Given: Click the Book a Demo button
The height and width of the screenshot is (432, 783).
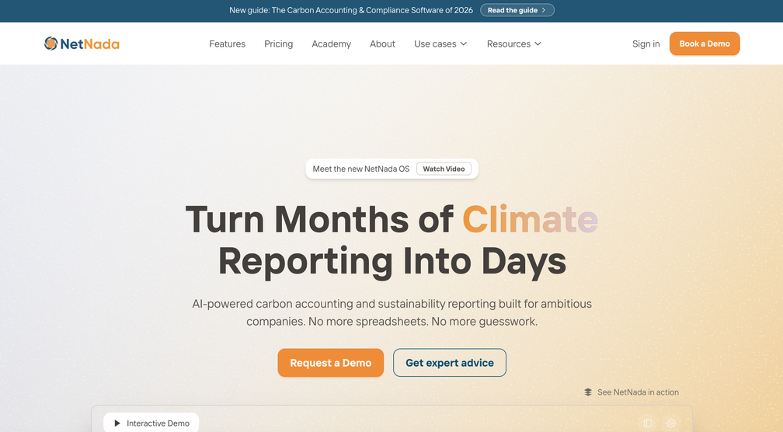Looking at the screenshot, I should click(x=705, y=44).
